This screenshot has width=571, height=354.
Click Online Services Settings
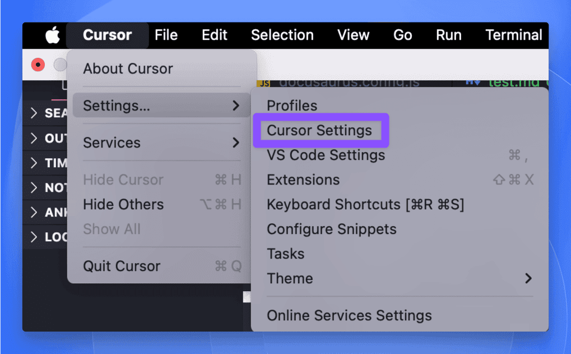point(349,315)
